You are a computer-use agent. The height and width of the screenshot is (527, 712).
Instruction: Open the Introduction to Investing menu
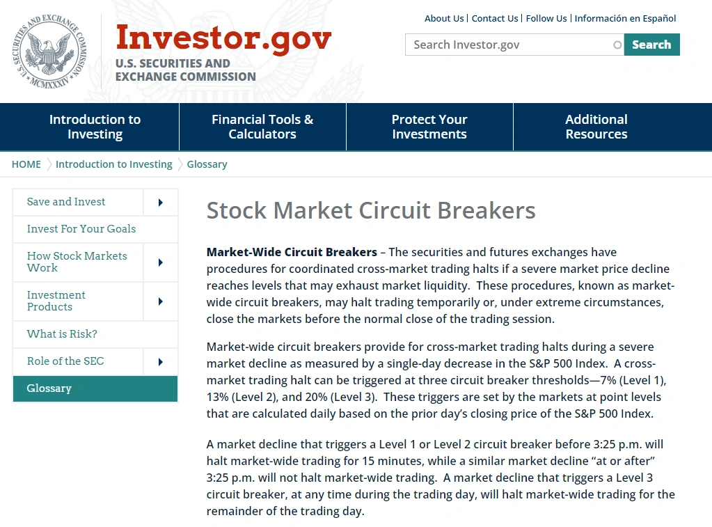click(95, 127)
